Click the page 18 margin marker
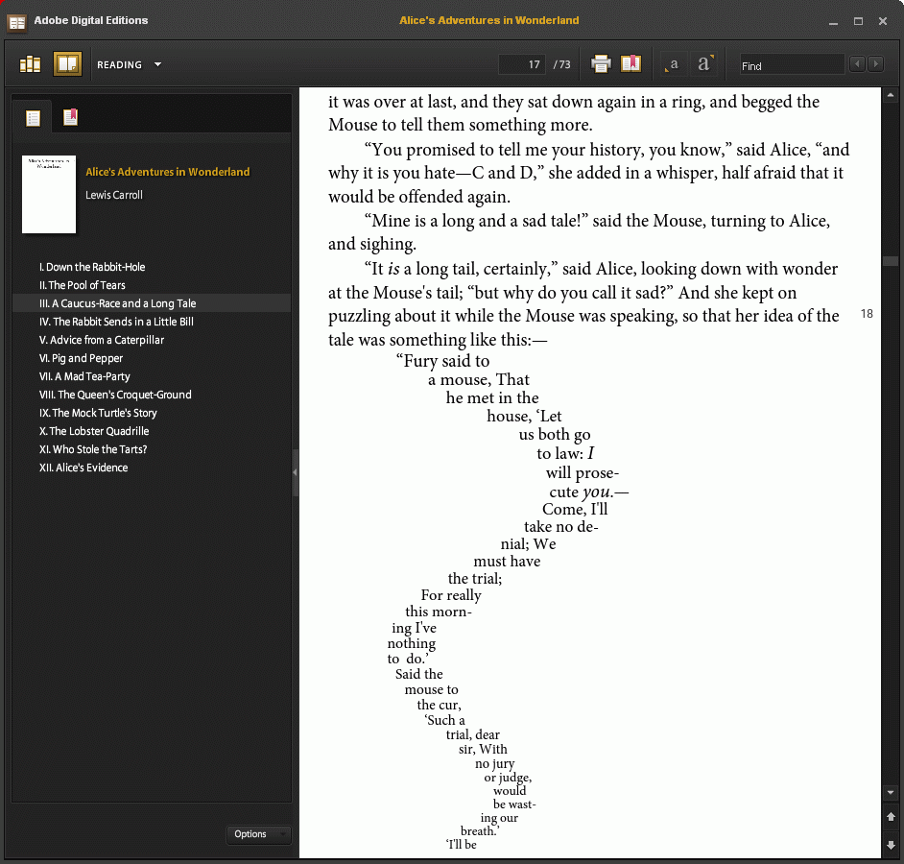This screenshot has height=864, width=904. pyautogui.click(x=867, y=314)
